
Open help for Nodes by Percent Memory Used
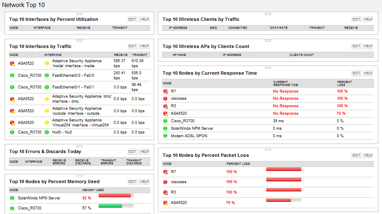pyautogui.click(x=145, y=181)
